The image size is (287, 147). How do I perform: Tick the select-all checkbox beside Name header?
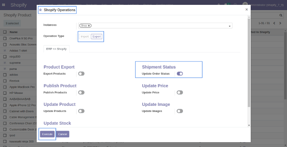5,32
